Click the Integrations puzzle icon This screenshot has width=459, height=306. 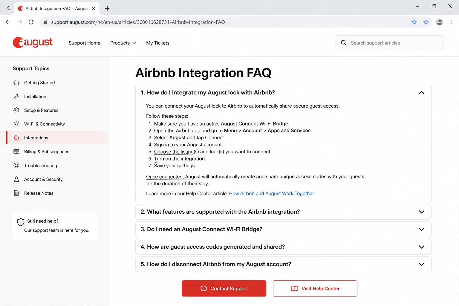click(16, 138)
